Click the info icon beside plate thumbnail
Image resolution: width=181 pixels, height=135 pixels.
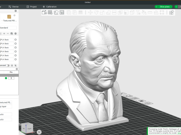tap(14, 15)
